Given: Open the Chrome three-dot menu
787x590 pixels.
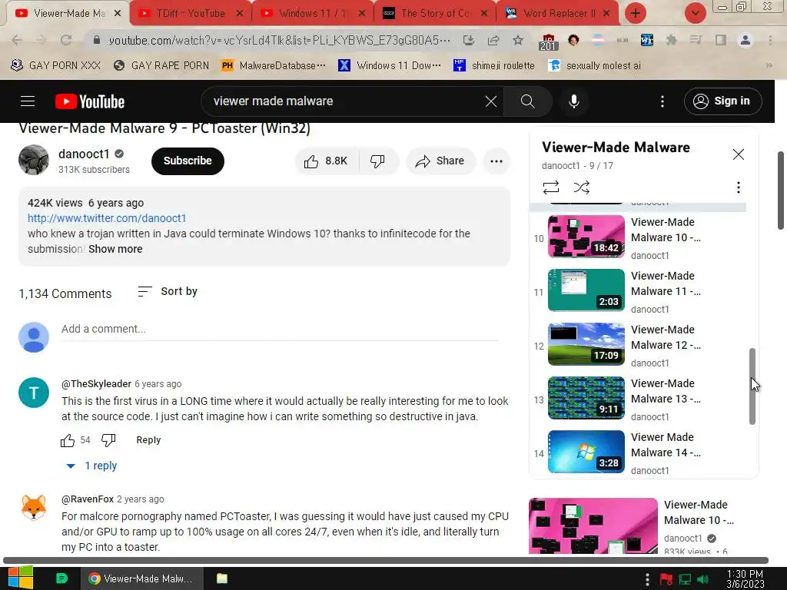Looking at the screenshot, I should tap(770, 40).
